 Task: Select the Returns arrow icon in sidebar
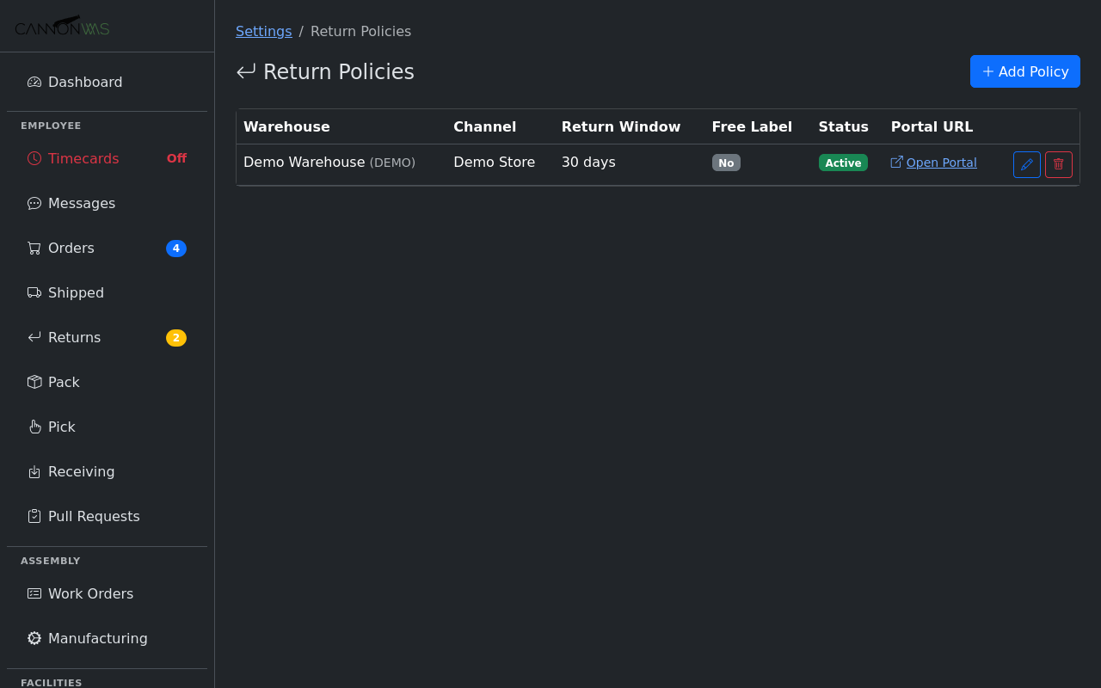33,337
